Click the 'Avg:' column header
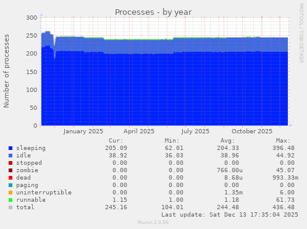 point(227,141)
